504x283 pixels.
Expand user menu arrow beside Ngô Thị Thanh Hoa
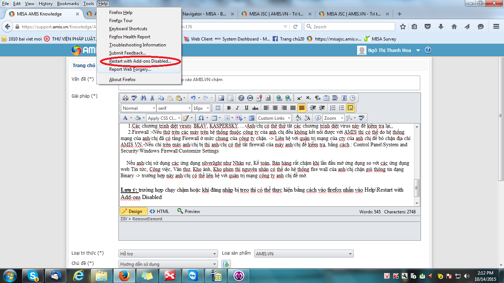tap(418, 50)
